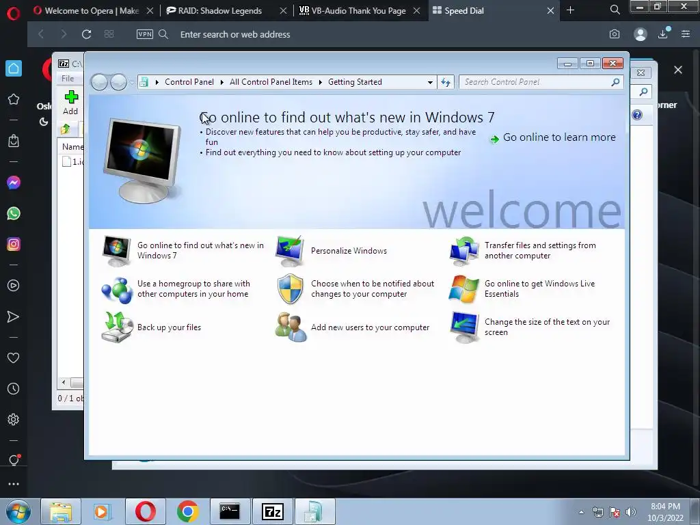Image resolution: width=700 pixels, height=525 pixels.
Task: Click the lightbulb tips sidebar icon
Action: click(14, 460)
